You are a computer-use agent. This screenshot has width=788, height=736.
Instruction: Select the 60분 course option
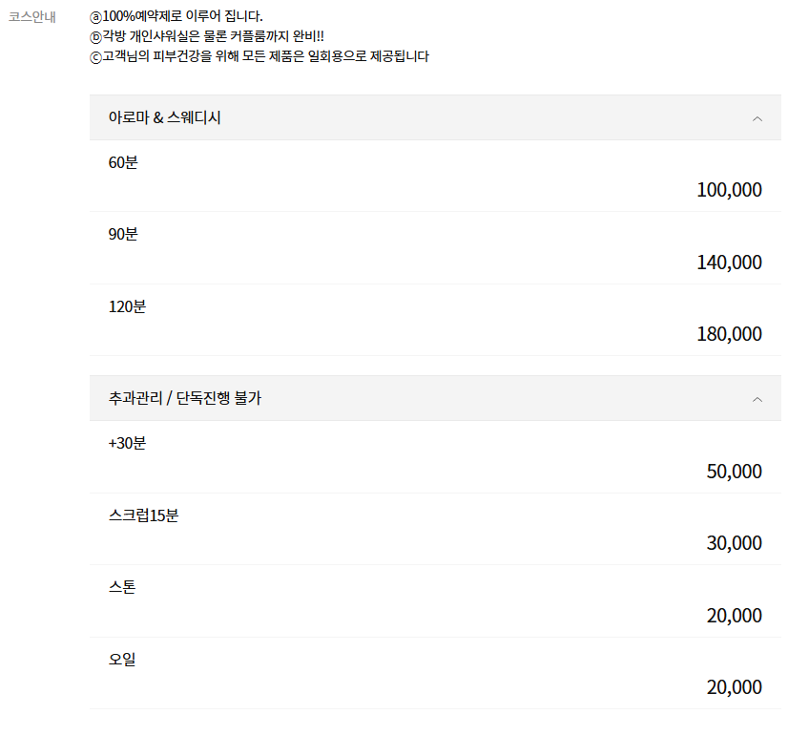click(x=123, y=162)
